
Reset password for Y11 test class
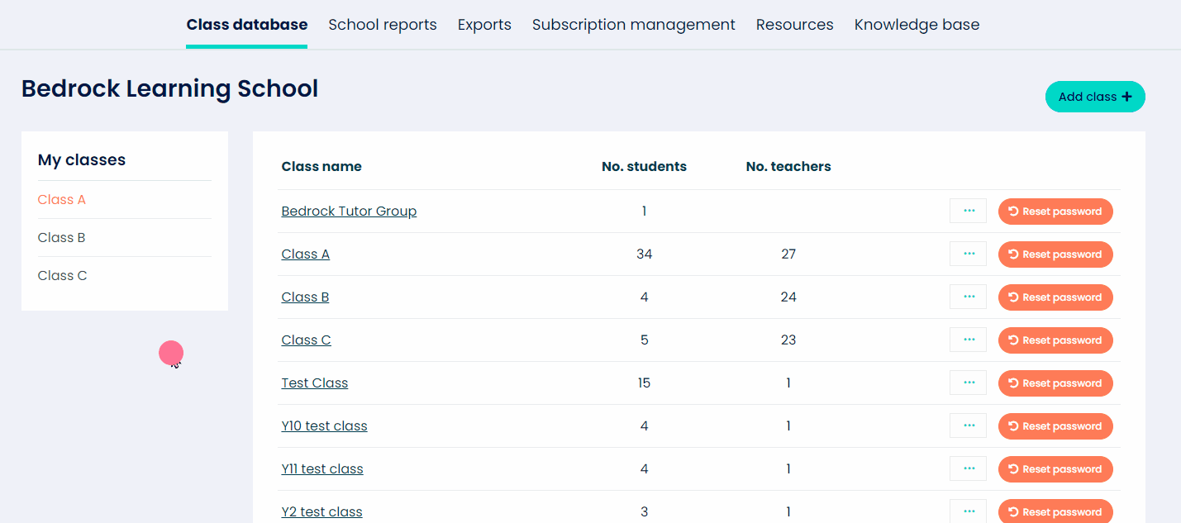point(1055,469)
